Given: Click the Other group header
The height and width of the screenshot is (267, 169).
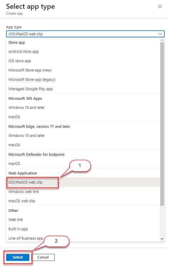Looking at the screenshot, I should click(14, 210).
